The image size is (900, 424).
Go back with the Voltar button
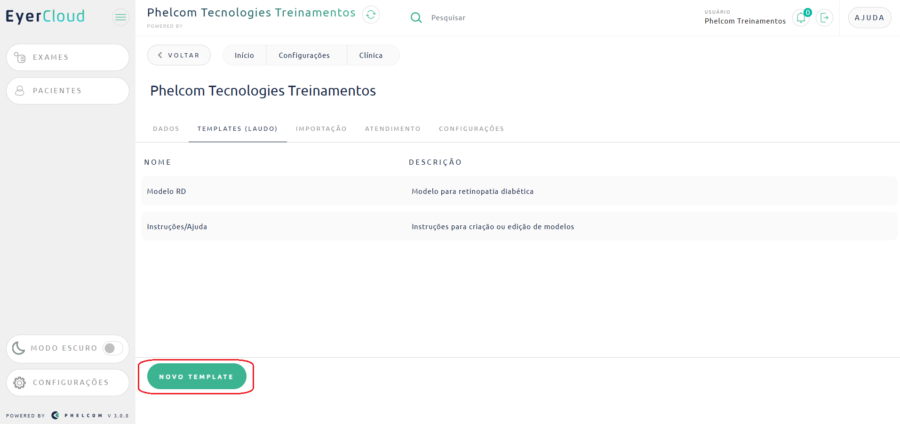179,55
